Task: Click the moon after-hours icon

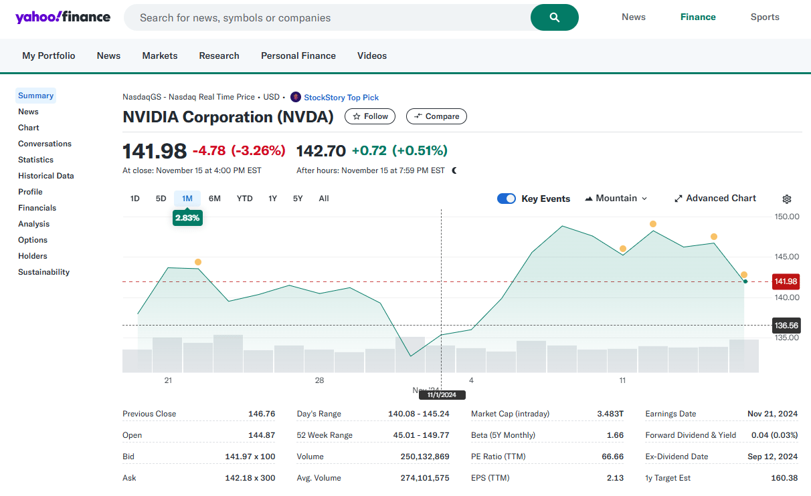Action: point(454,170)
